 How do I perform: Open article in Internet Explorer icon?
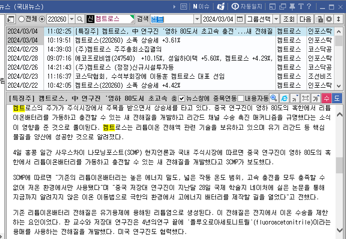[284, 98]
